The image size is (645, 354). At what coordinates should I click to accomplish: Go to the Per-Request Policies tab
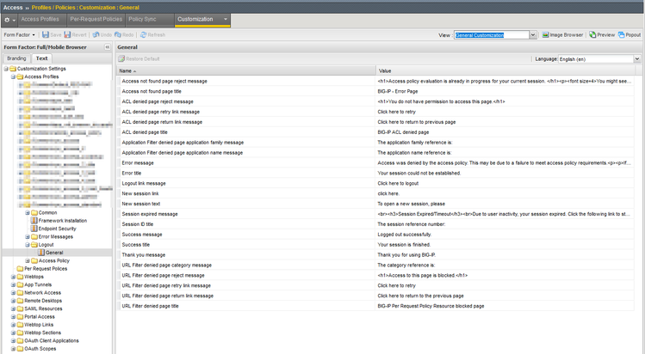pos(94,19)
